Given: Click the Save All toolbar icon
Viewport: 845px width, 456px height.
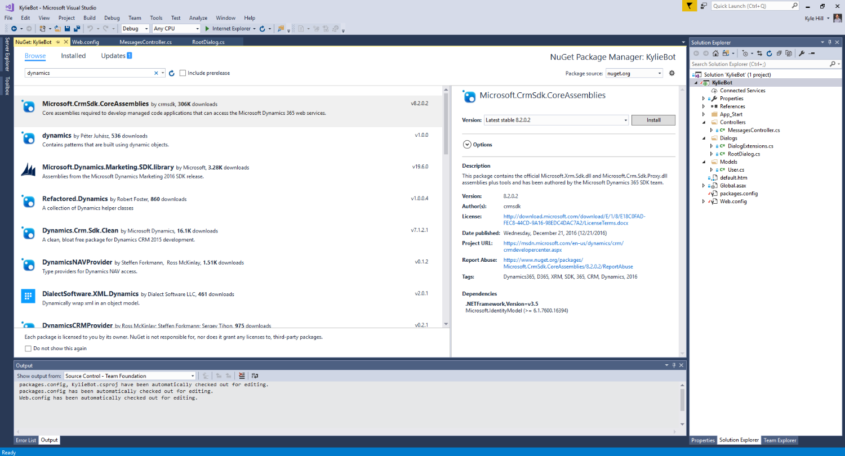Looking at the screenshot, I should pos(76,28).
